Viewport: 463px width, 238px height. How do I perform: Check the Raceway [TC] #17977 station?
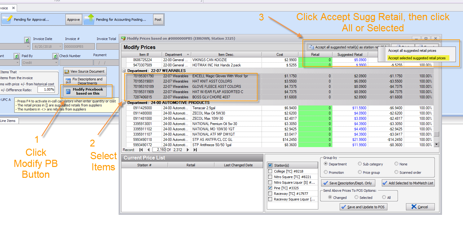270,194
